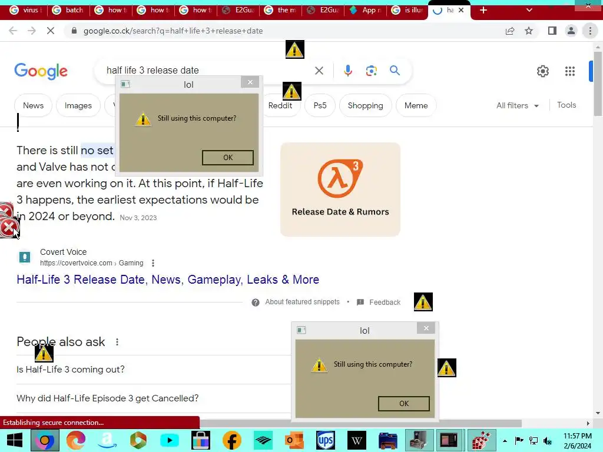Go forward in Chrome's history
Screen dimensions: 603x452
pyautogui.click(x=32, y=31)
